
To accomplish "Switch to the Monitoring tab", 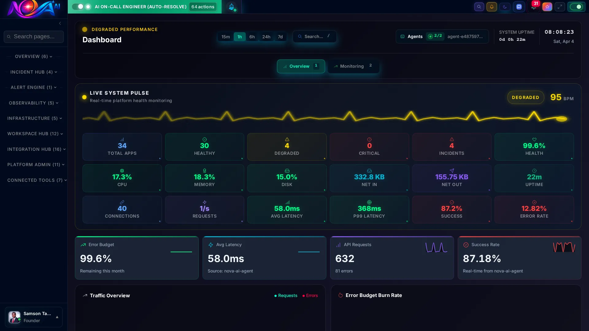I will pos(352,66).
